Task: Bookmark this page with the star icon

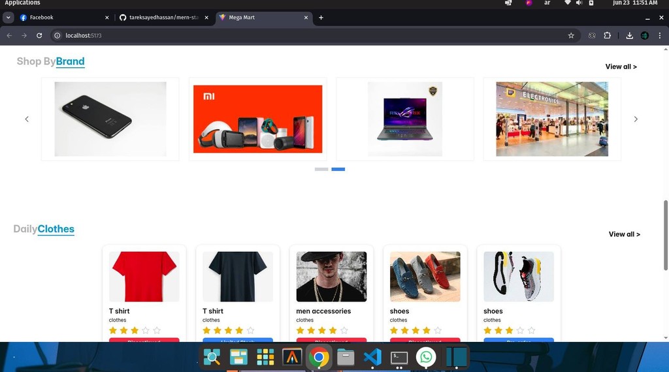Action: pyautogui.click(x=571, y=35)
